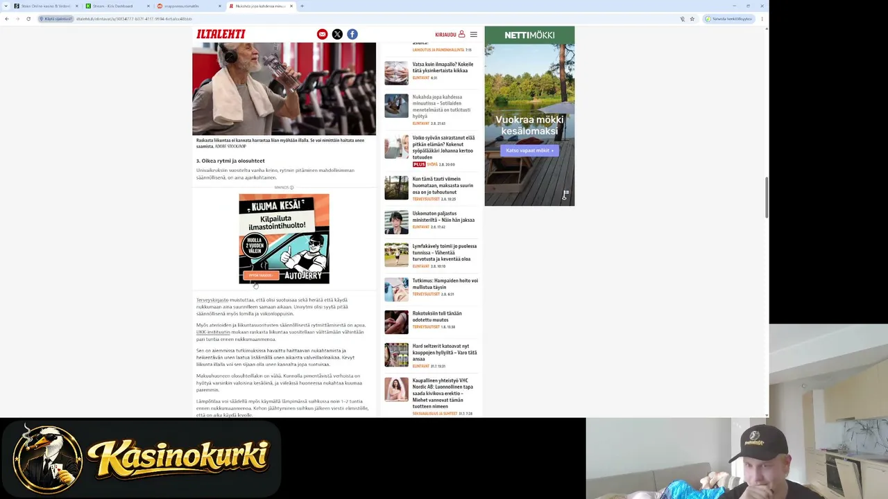Screen dimensions: 888x499
Task: Click thumbnail for 'Vatsa kuin ilmapallo' article
Action: [396, 73]
